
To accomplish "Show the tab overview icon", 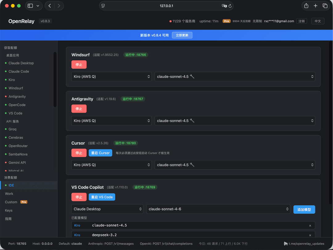I will point(325,6).
